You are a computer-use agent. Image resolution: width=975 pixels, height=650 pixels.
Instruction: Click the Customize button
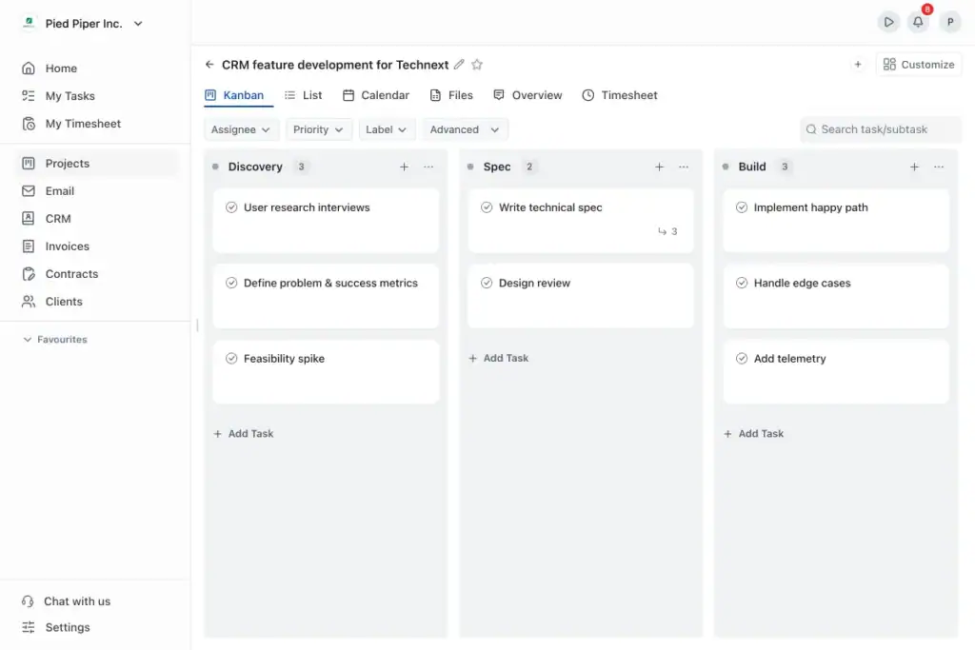pos(919,65)
